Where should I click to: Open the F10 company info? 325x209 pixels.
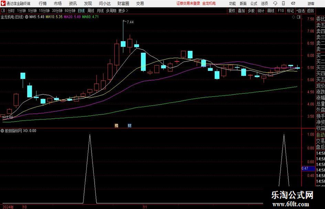pos(281,11)
